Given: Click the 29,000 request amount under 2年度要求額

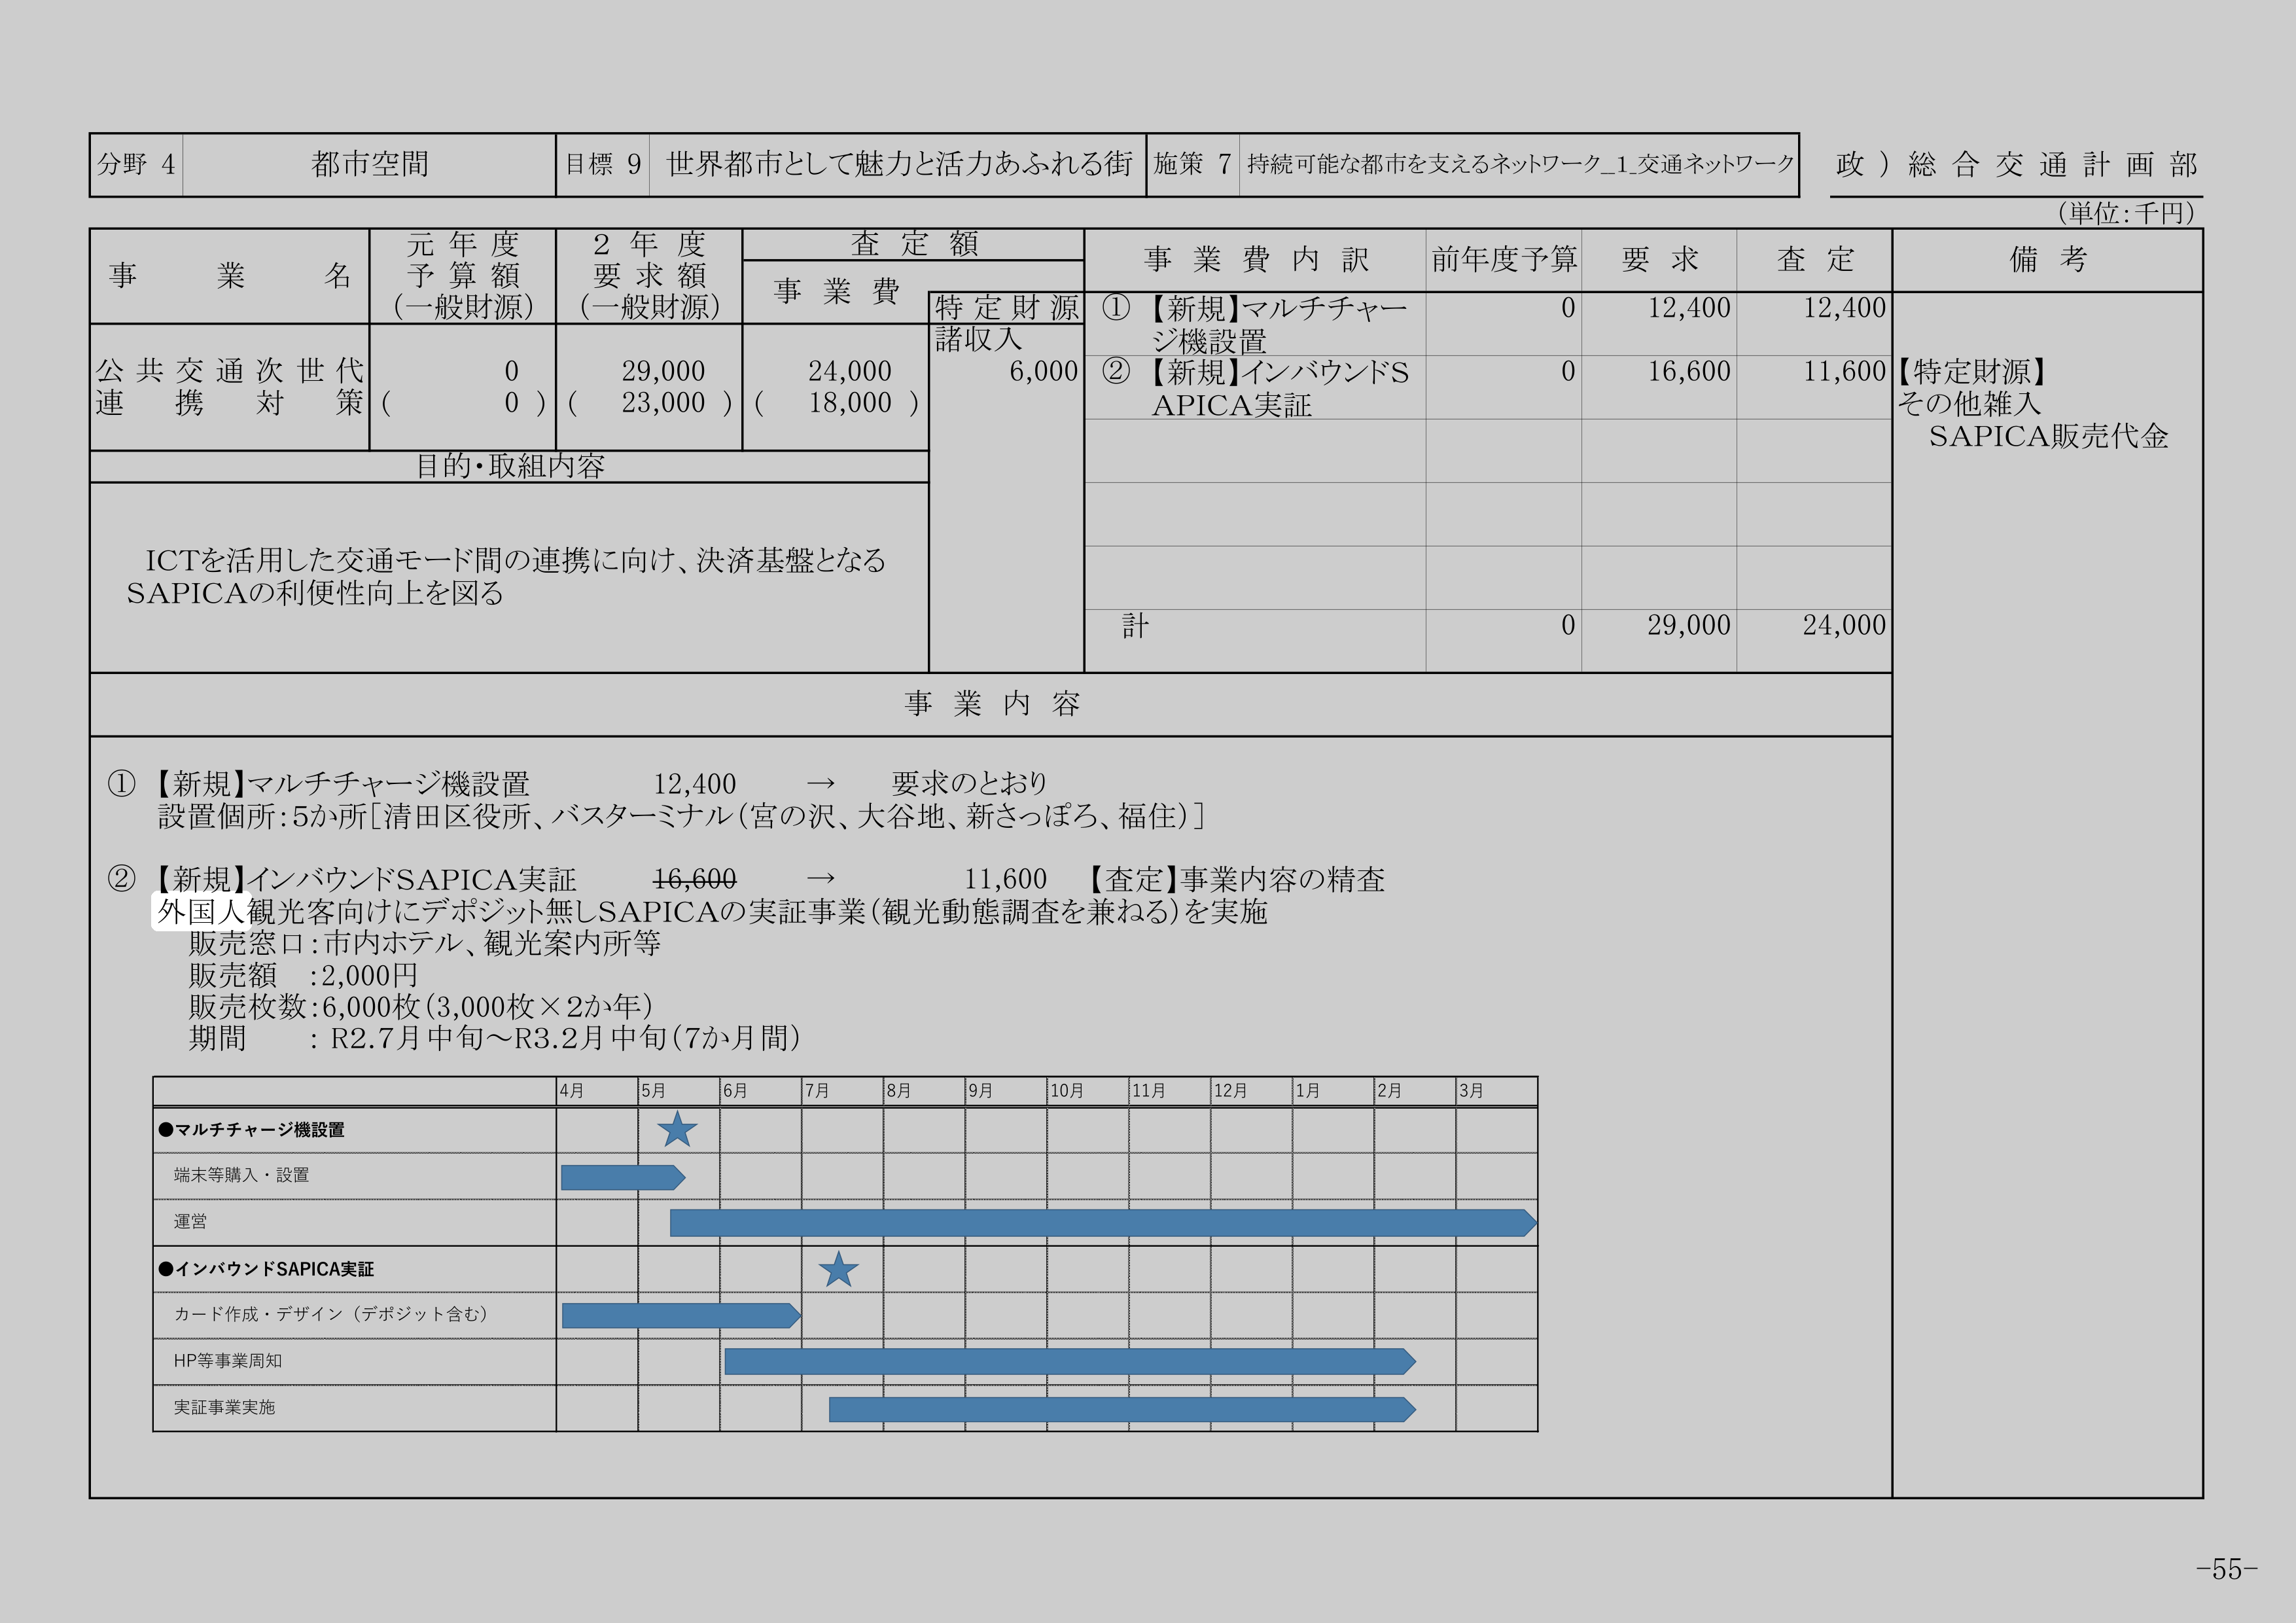Looking at the screenshot, I should click(663, 371).
